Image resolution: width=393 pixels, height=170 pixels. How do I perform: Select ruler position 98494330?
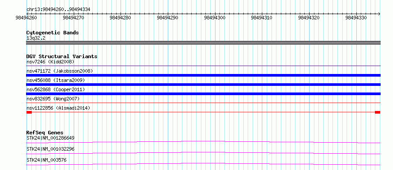tap(356, 18)
